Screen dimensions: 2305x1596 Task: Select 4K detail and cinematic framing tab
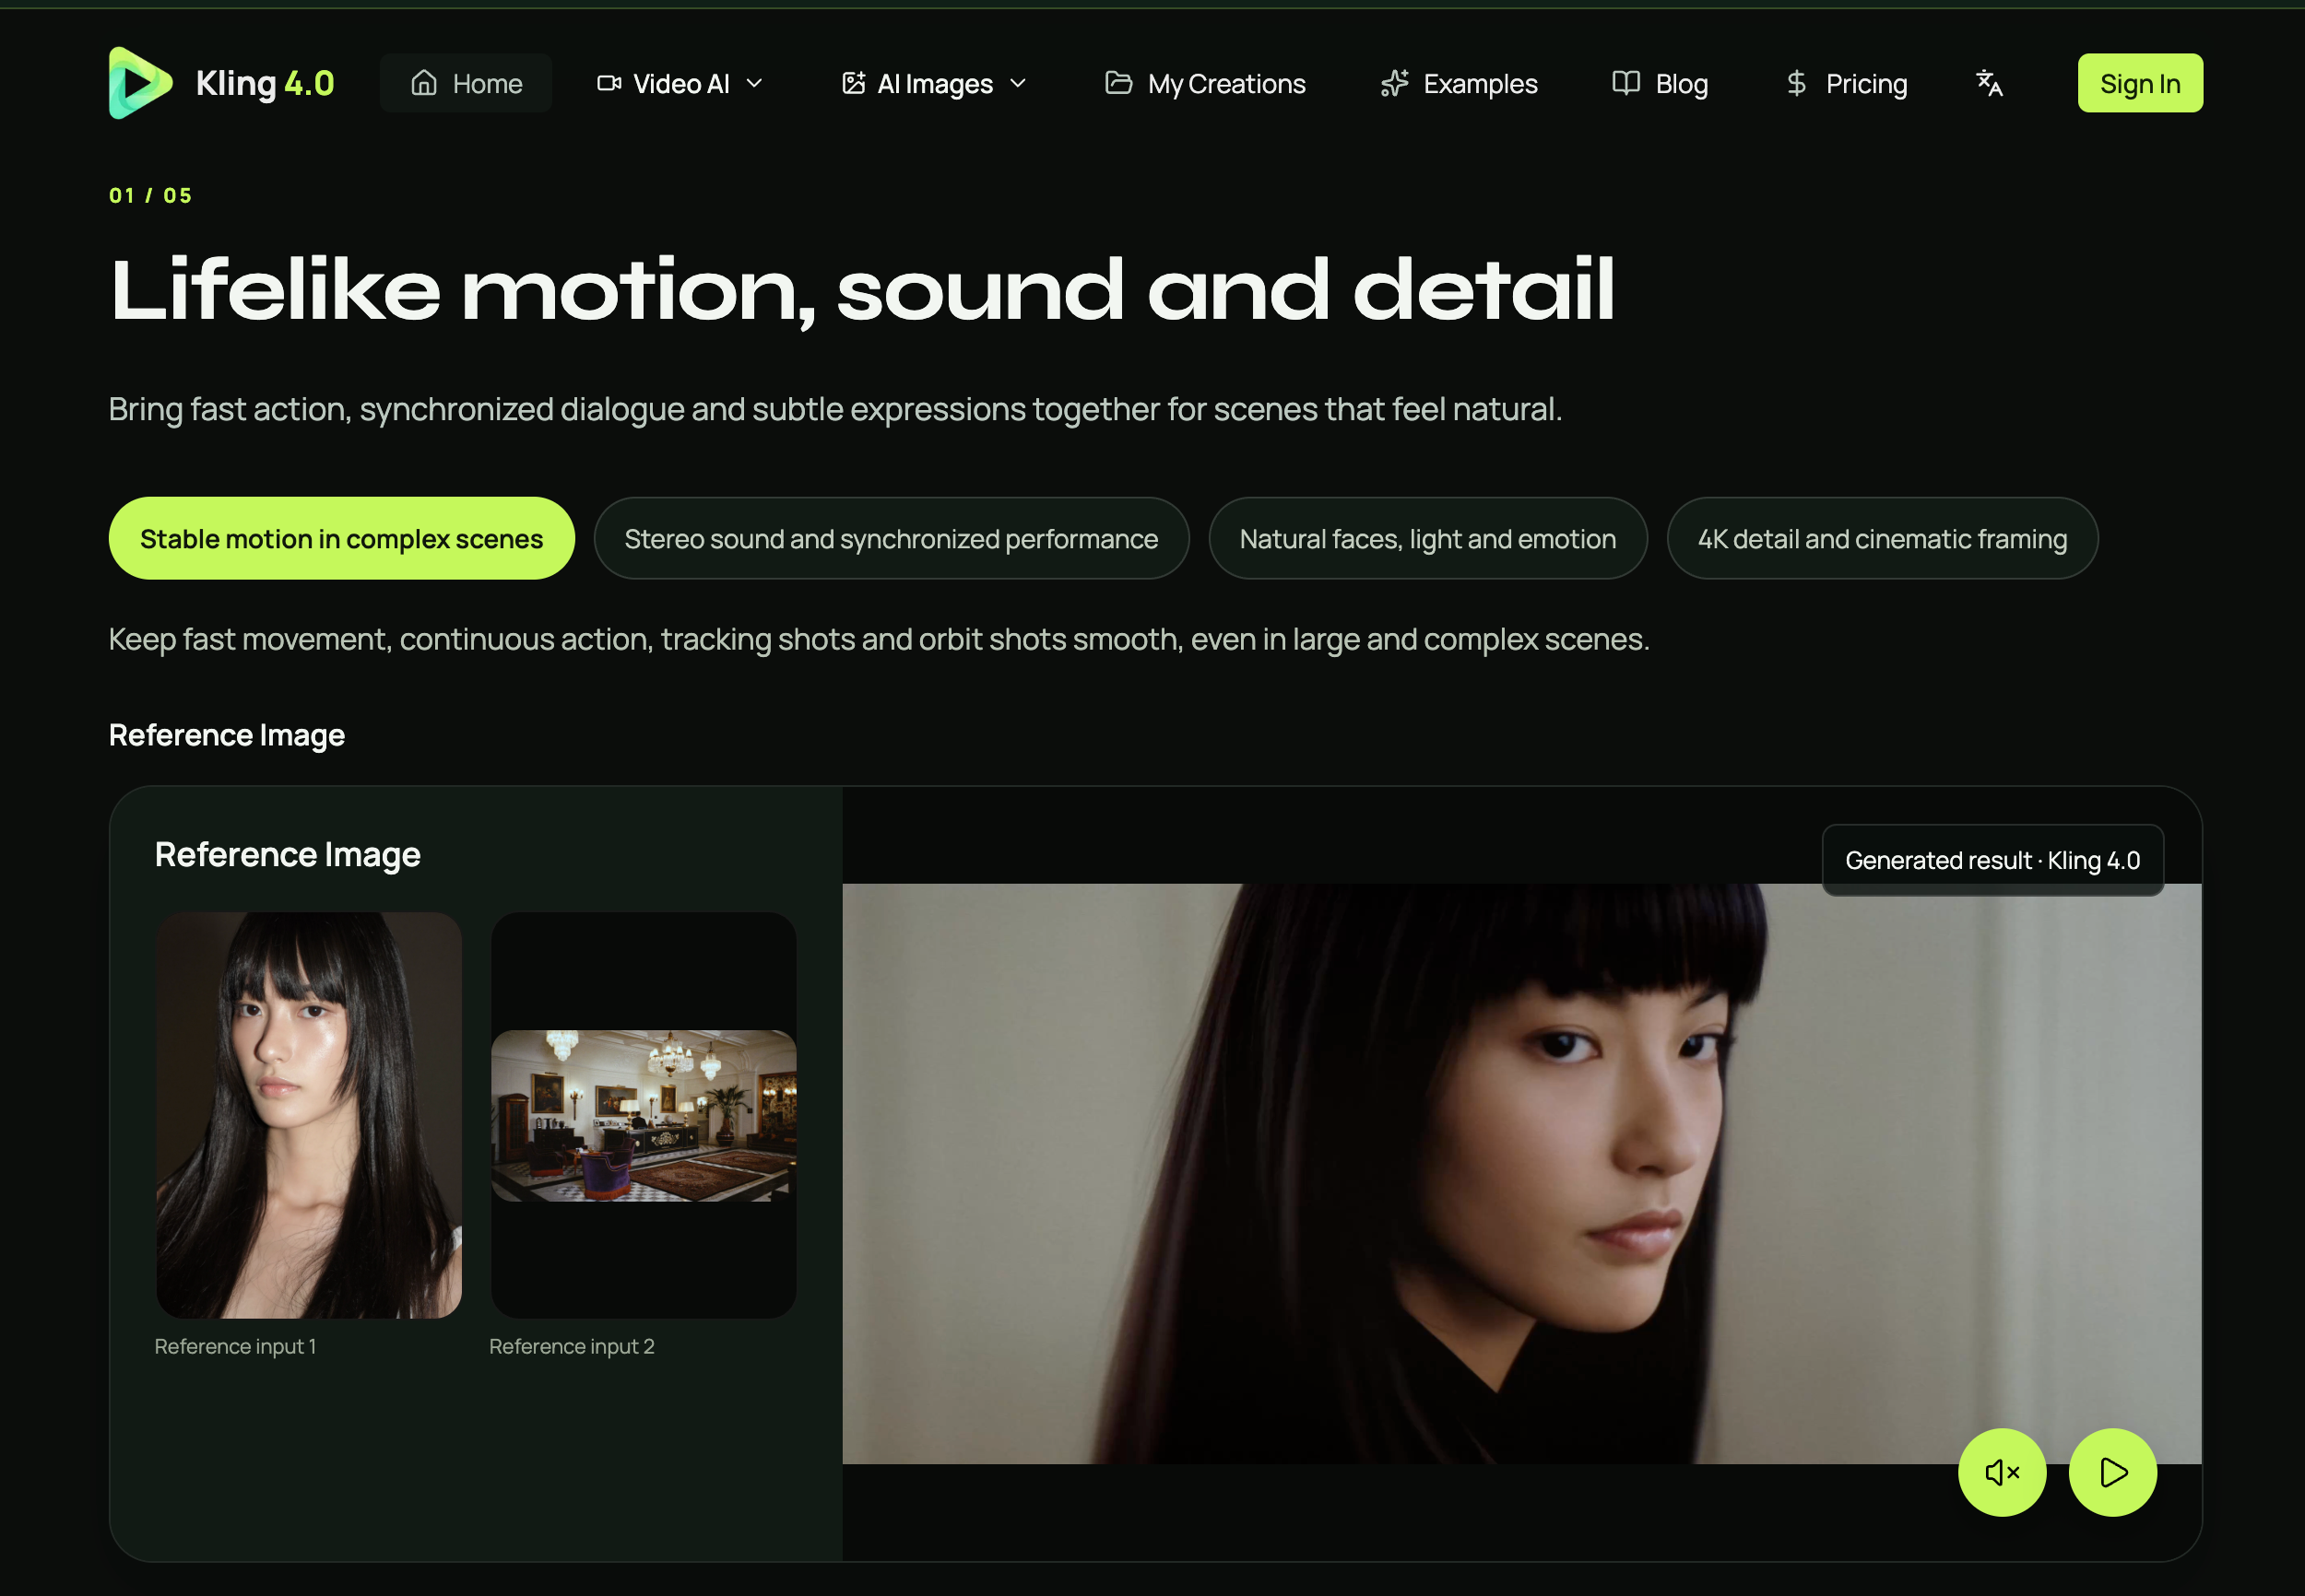coord(1882,538)
